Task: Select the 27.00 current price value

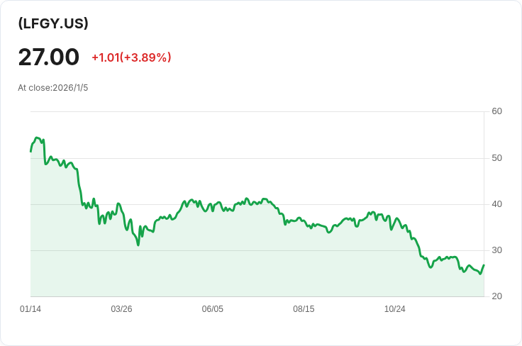Action: pyautogui.click(x=49, y=57)
